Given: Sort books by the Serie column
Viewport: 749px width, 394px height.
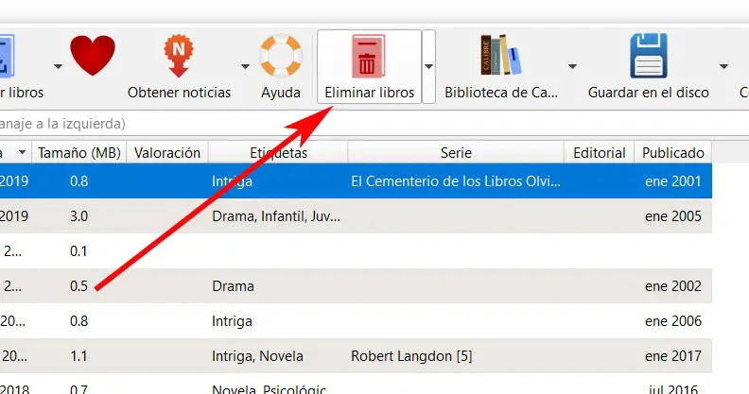Looking at the screenshot, I should pos(455,152).
